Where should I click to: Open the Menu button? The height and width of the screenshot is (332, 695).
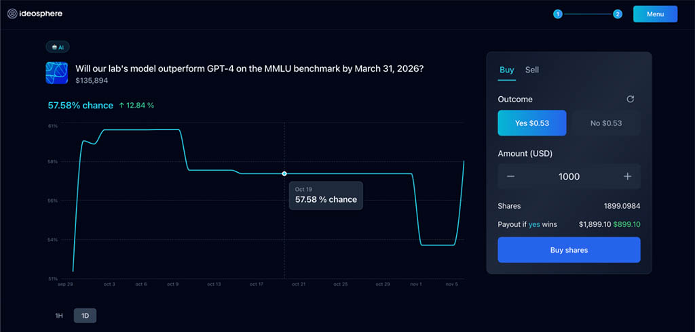[655, 14]
